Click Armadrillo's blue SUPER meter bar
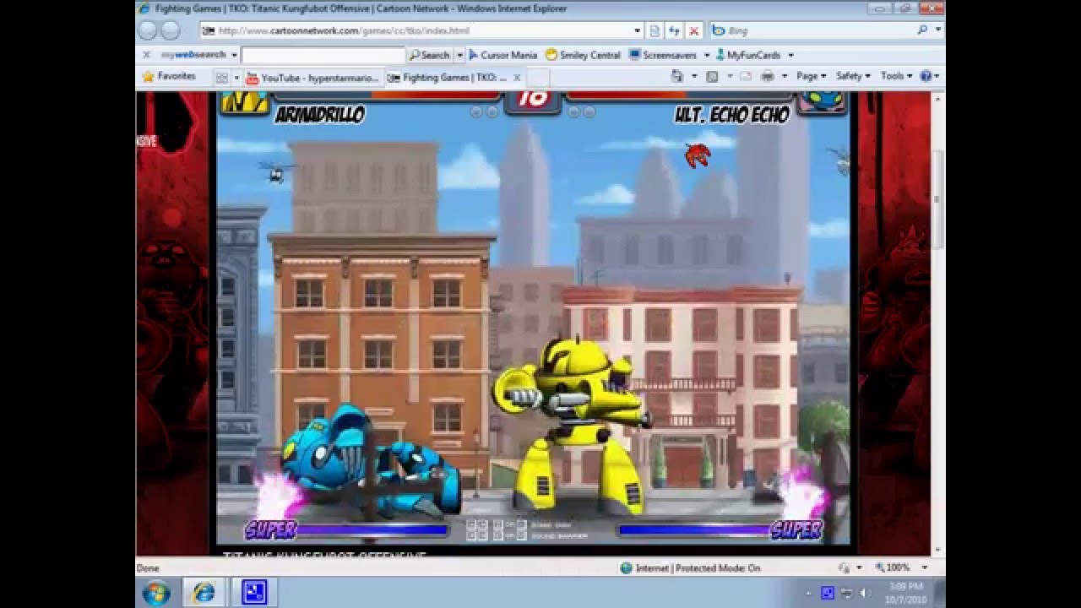The width and height of the screenshot is (1081, 608). point(372,530)
